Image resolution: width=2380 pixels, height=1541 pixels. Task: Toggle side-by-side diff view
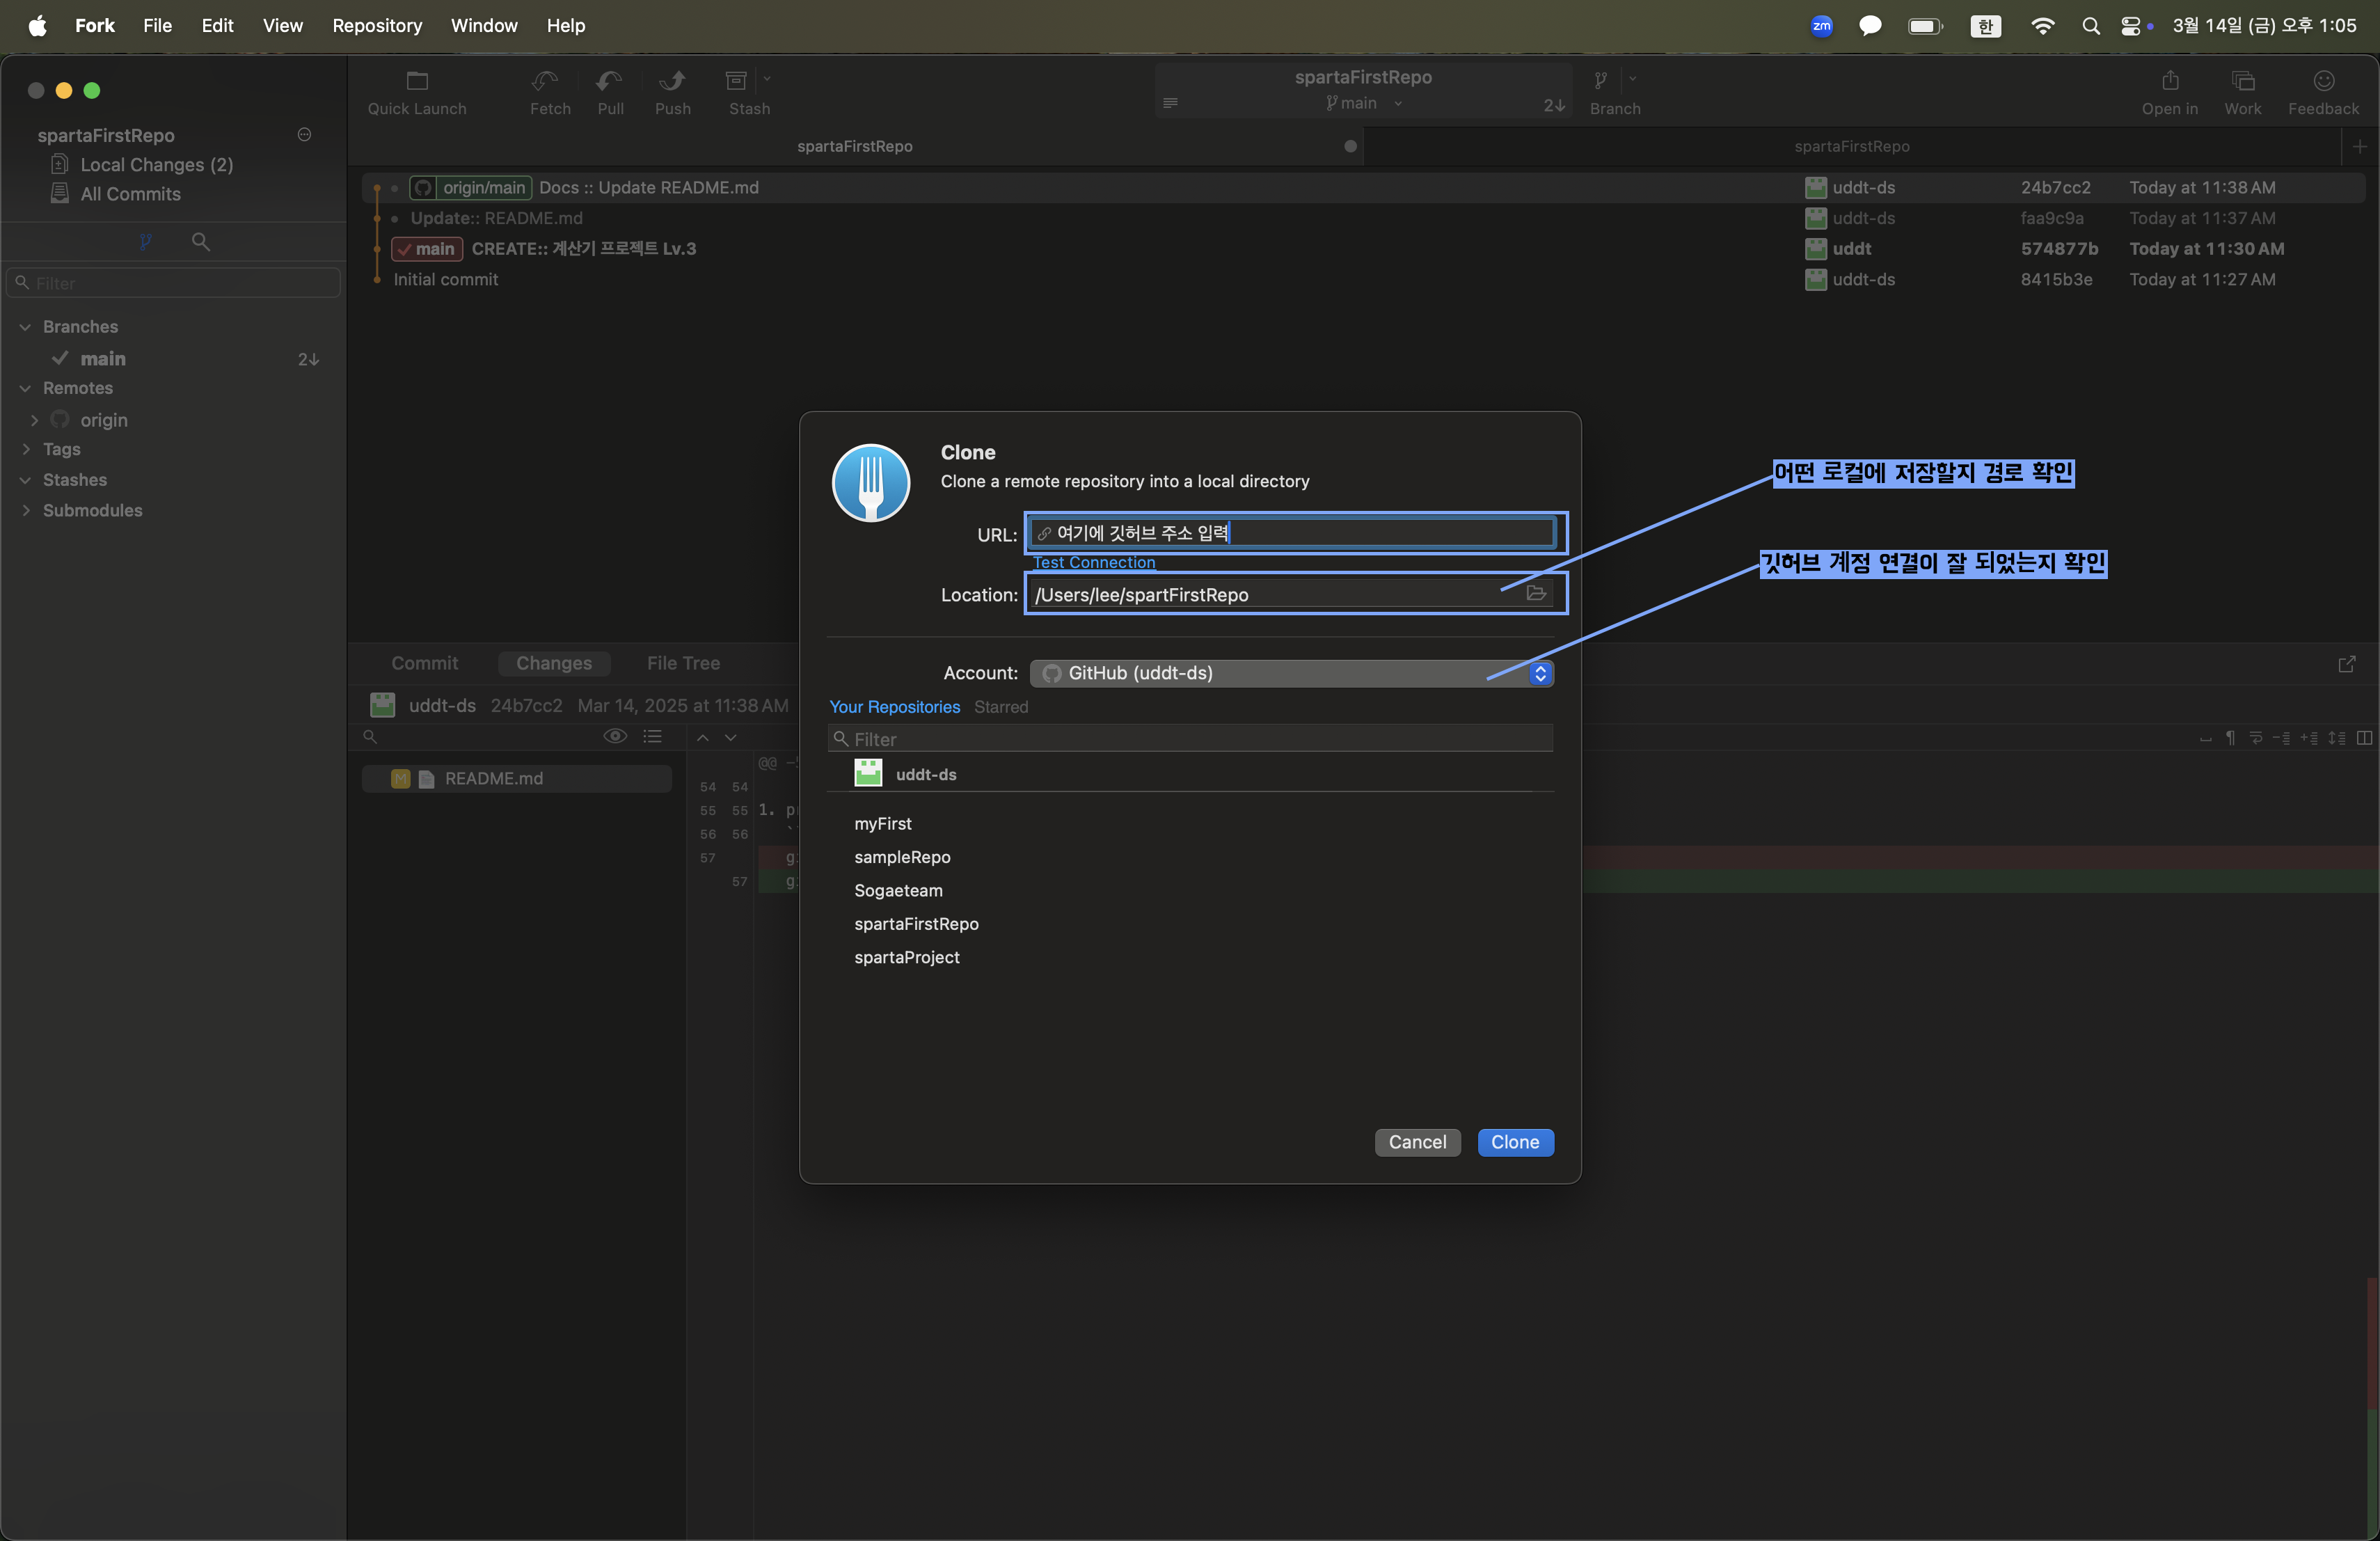pyautogui.click(x=2364, y=738)
